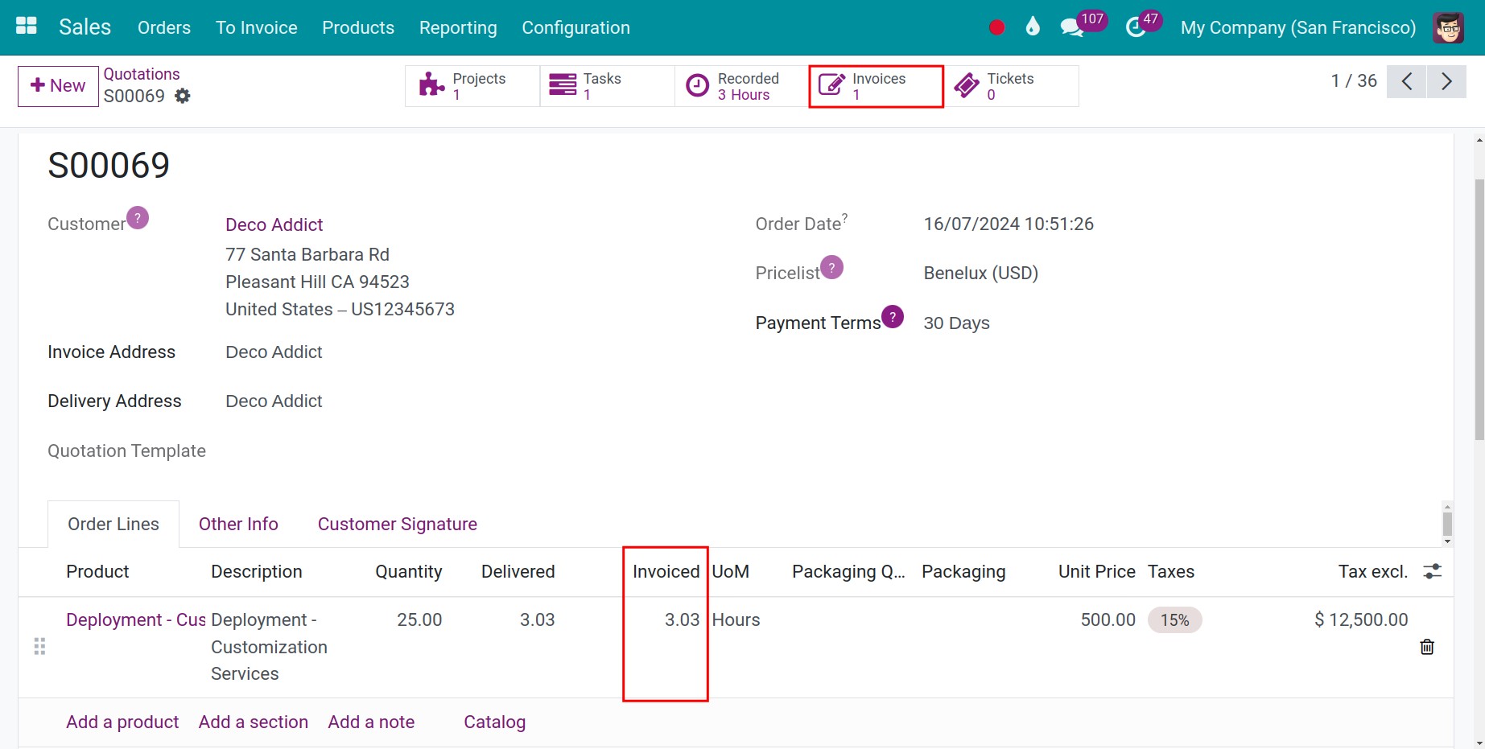1485x749 pixels.
Task: Open the Invoices stat button
Action: coord(876,86)
